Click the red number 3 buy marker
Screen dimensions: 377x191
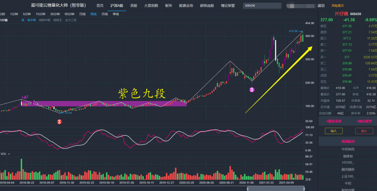point(60,122)
